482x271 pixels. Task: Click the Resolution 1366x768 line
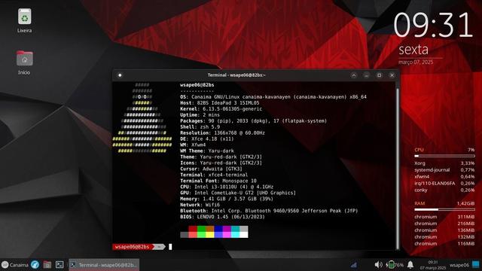click(x=222, y=132)
